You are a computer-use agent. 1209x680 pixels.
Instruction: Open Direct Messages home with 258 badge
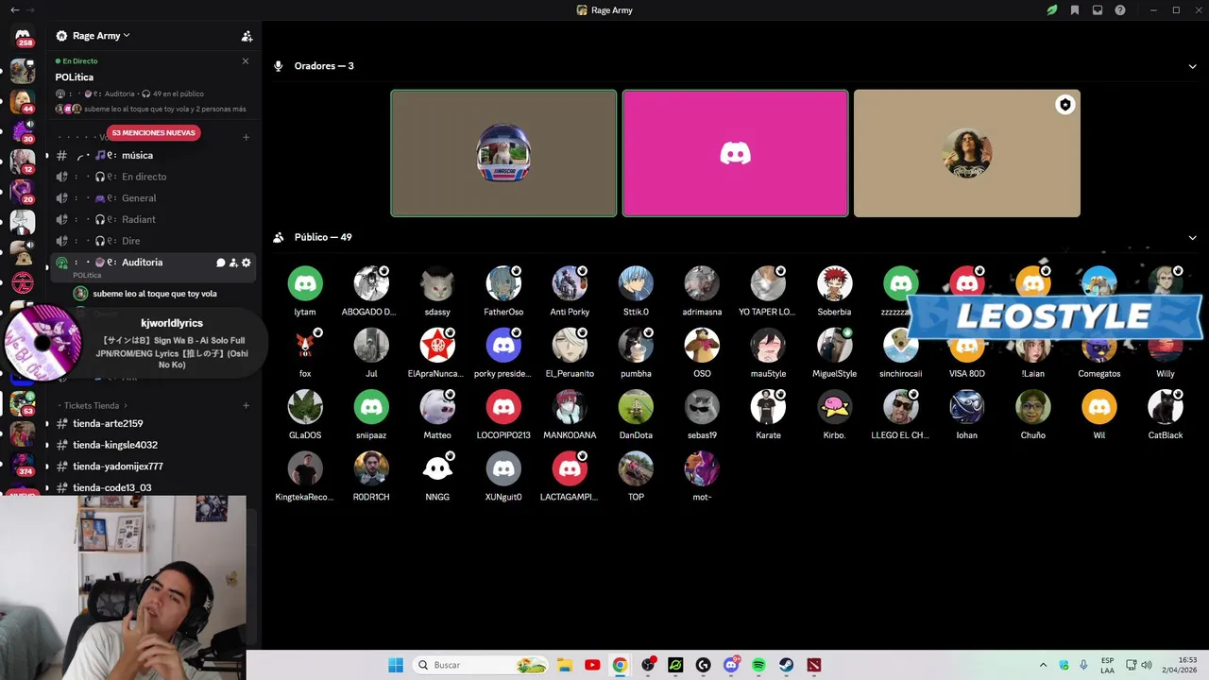[x=23, y=37]
